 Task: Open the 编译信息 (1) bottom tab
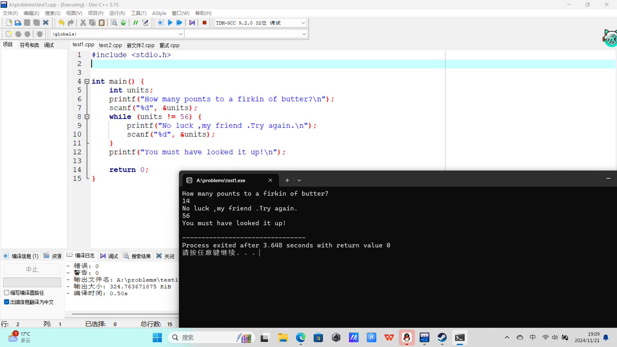pyautogui.click(x=21, y=256)
